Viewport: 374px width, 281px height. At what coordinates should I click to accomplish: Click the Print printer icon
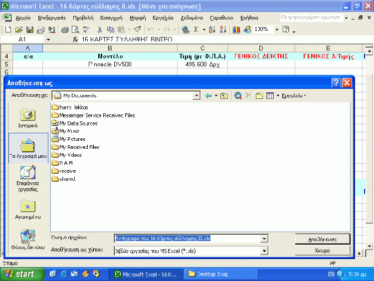point(65,29)
